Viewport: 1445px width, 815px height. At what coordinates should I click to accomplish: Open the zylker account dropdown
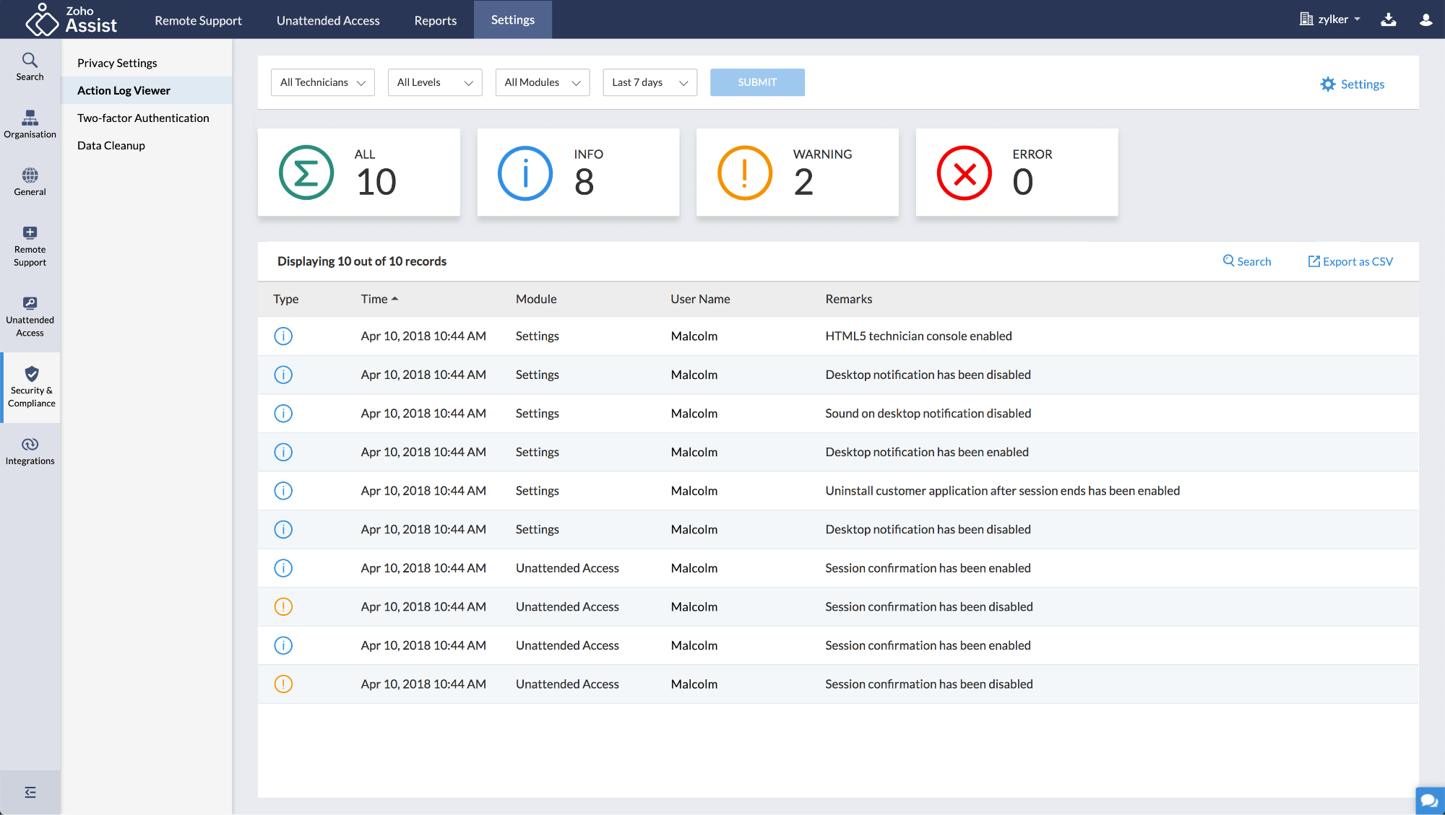(x=1330, y=19)
